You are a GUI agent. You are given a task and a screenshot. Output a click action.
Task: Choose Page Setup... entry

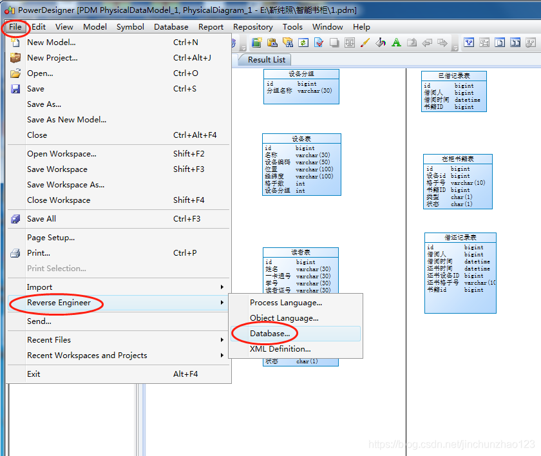(118, 238)
